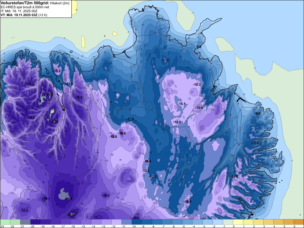Select the -17.3 temperature value
The width and height of the screenshot is (304, 228).
(x=24, y=211)
